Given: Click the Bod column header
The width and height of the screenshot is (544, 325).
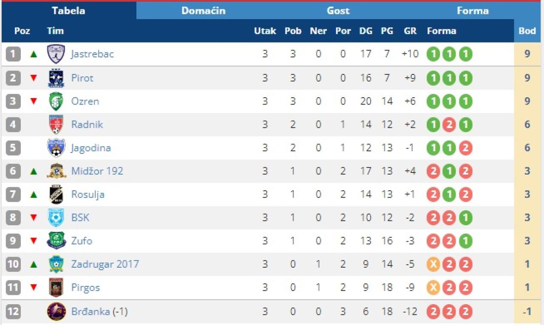Looking at the screenshot, I should (x=527, y=31).
